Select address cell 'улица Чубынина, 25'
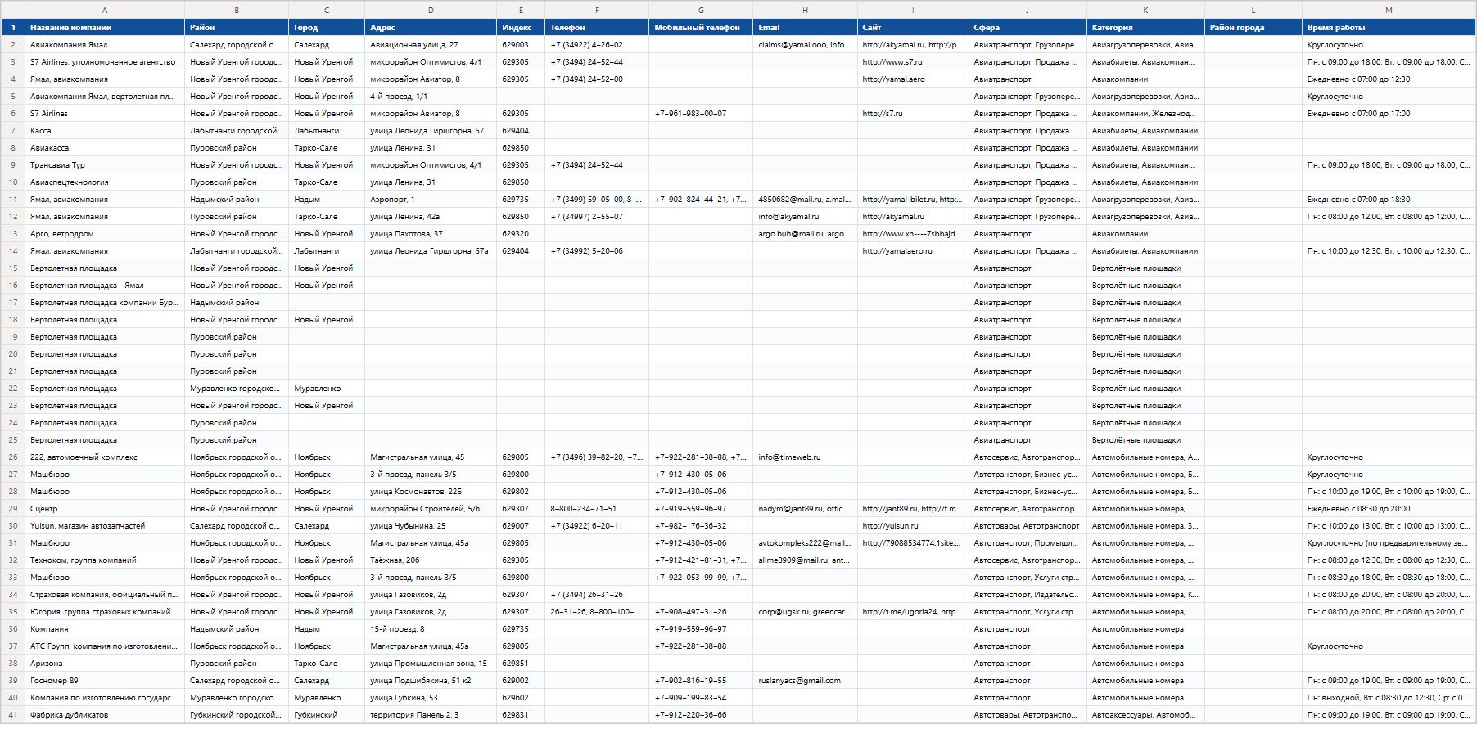Image resolution: width=1477 pixels, height=738 pixels. pos(431,526)
